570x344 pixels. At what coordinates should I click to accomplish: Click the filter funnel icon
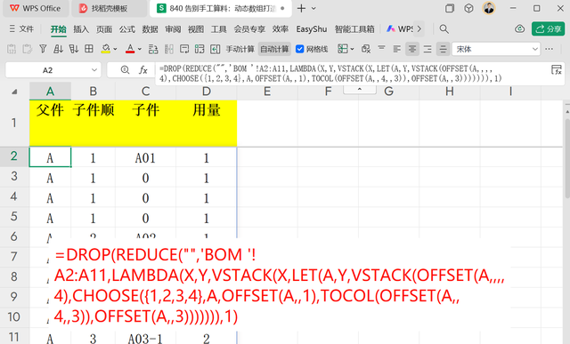coord(43,49)
